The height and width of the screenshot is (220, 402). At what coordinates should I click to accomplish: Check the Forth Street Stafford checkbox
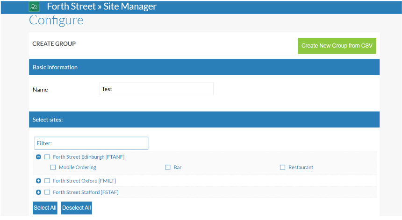coord(47,192)
